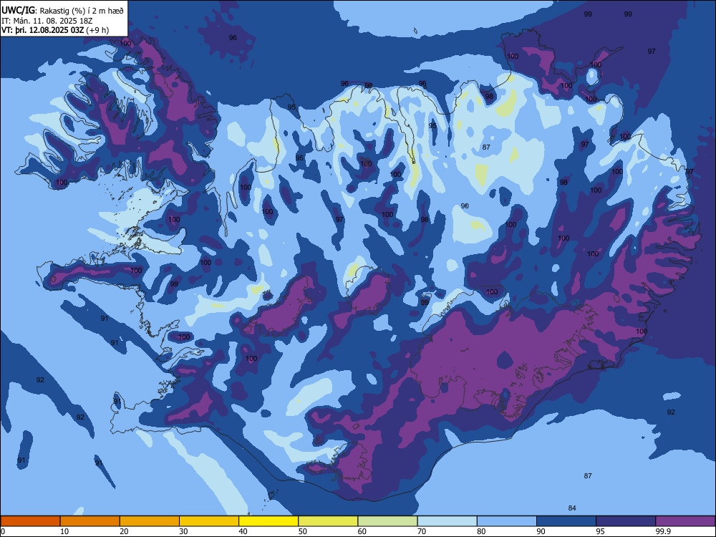This screenshot has width=716, height=537.
Task: Click the 'VT: þri. 12.08.2025 03Z (+9 h)' line
Action: click(x=55, y=30)
